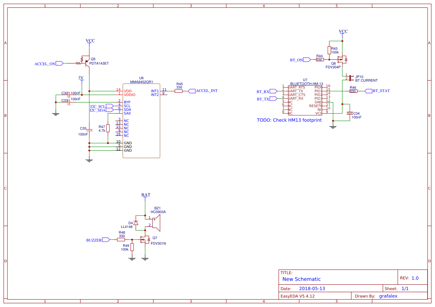Click the REV 1.0 value
Viewport: 435px width, 307px height.
(x=415, y=278)
